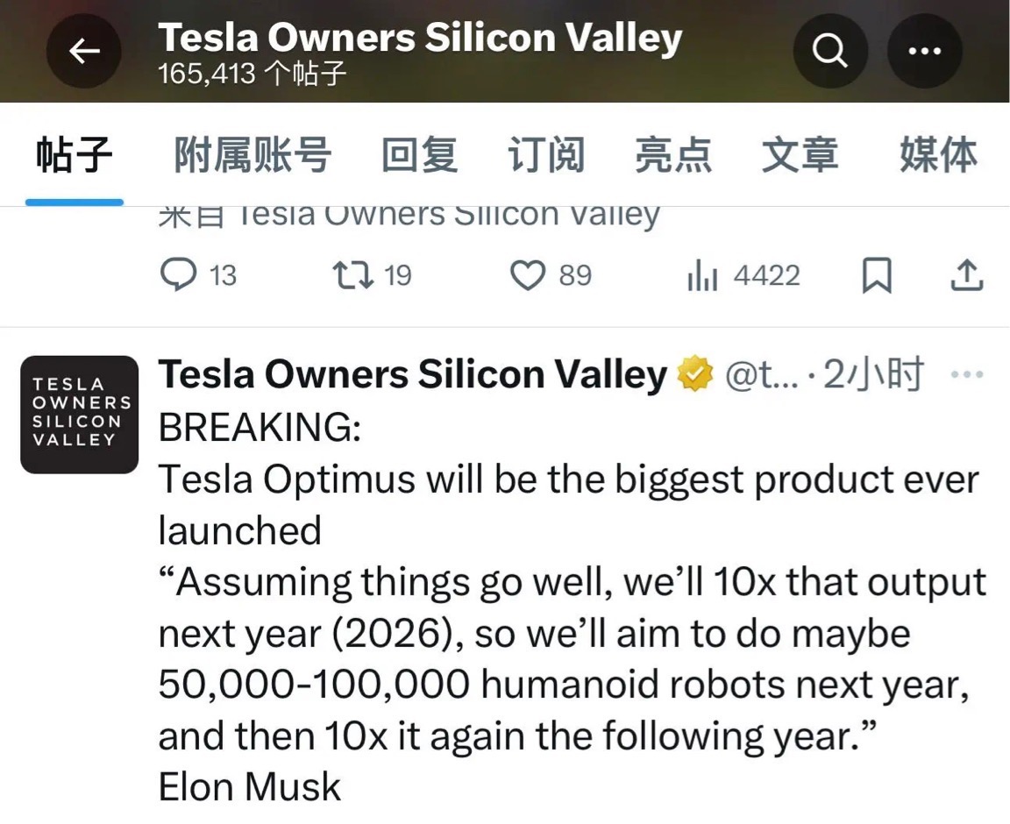Switch to the 订阅 tab

click(546, 155)
